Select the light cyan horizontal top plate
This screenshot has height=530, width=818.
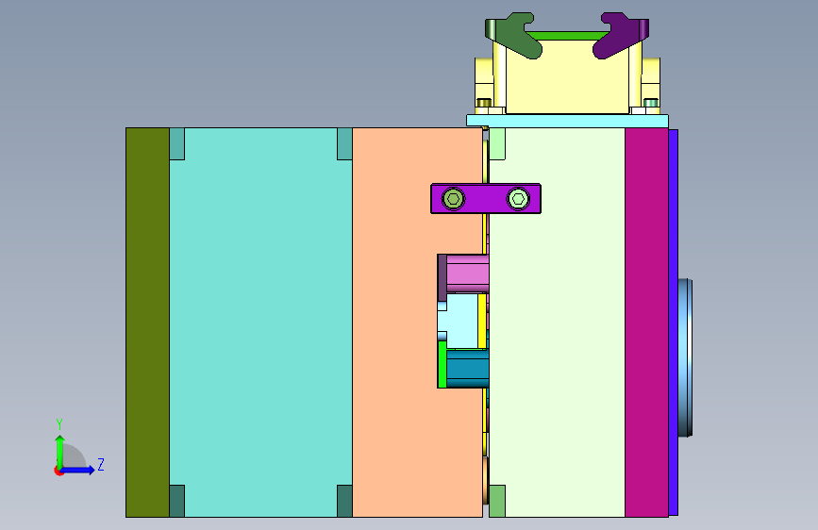coord(568,121)
